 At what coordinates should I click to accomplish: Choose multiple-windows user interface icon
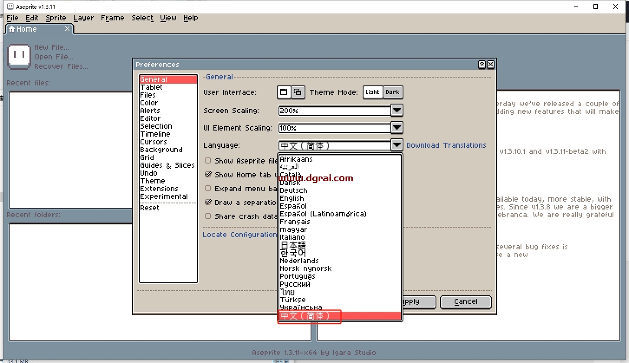298,92
